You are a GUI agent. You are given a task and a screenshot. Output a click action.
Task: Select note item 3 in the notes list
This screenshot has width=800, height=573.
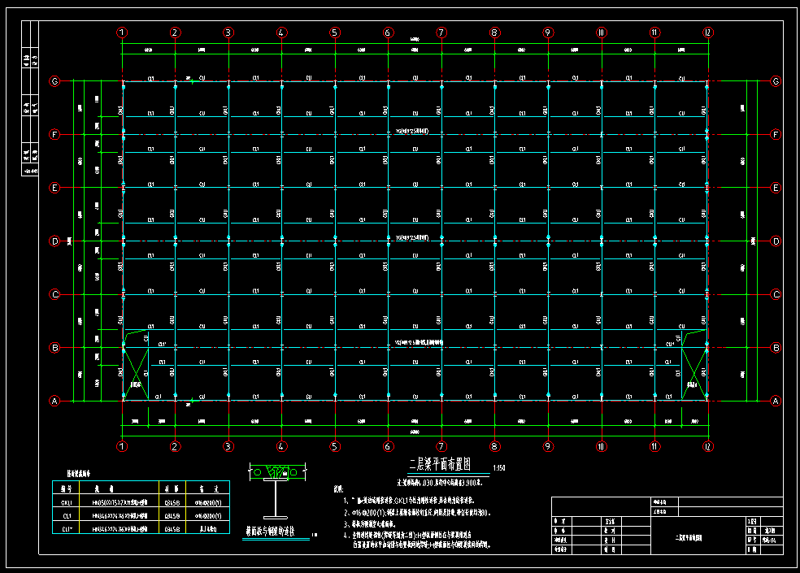[x=382, y=525]
